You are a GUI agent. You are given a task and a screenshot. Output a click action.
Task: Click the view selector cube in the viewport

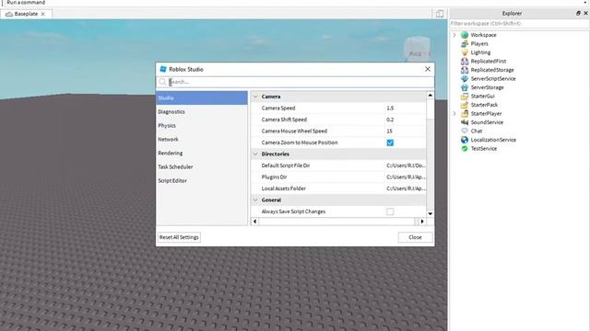click(417, 50)
